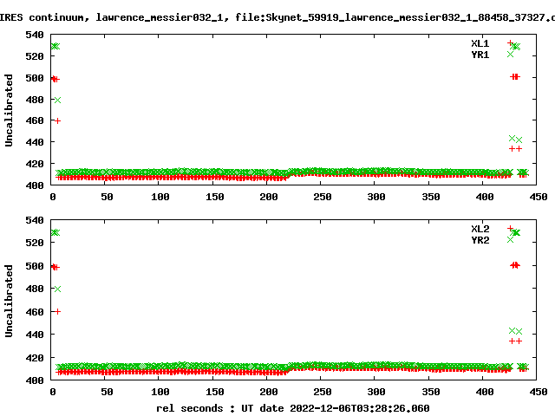The height and width of the screenshot is (416, 555).
Task: Click the YR1 legend label
Action: 480,55
